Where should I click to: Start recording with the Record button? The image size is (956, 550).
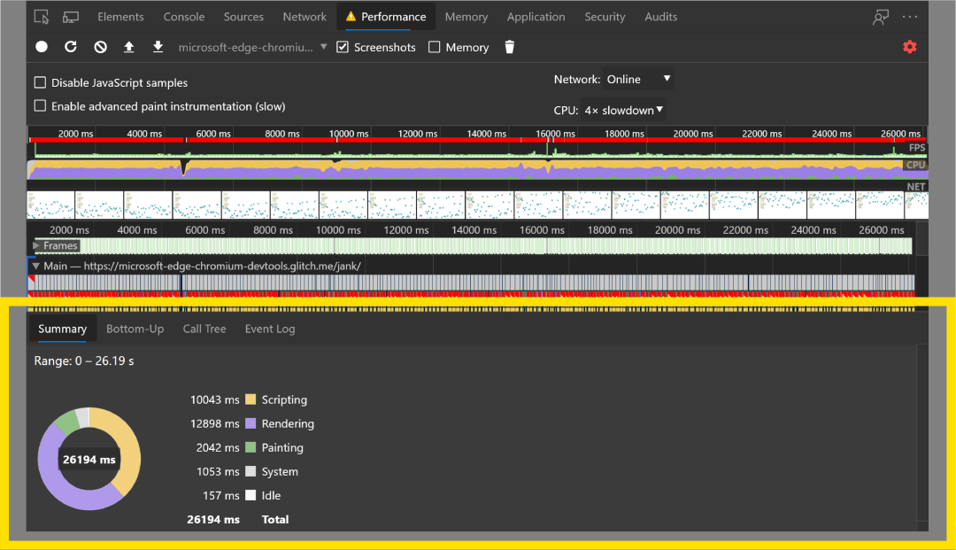tap(42, 47)
